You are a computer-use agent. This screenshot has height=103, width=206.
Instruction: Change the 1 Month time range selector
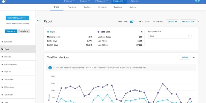pos(185,57)
